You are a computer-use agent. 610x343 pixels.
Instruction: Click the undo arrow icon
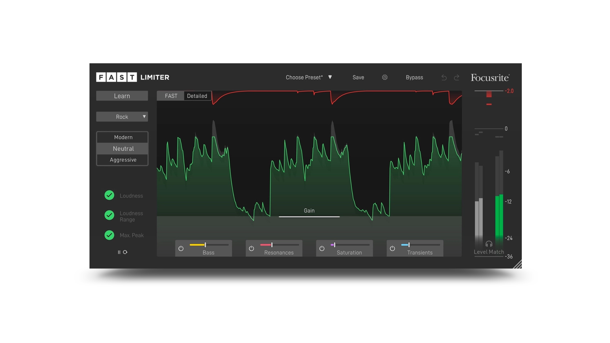[x=444, y=77]
